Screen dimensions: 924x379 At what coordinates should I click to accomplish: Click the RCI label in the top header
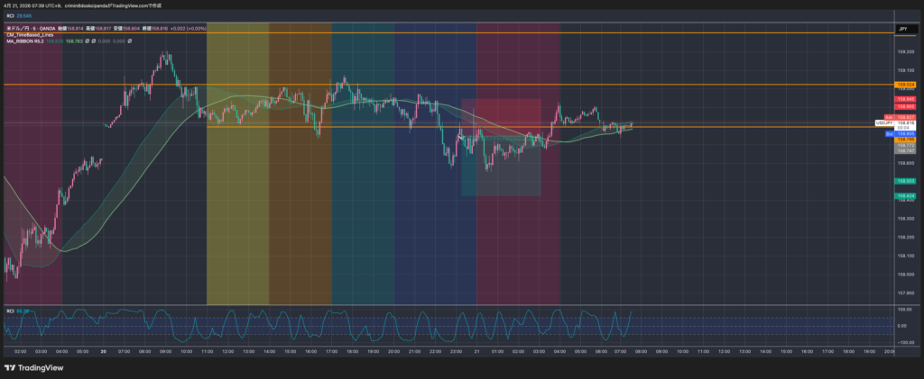[10, 15]
